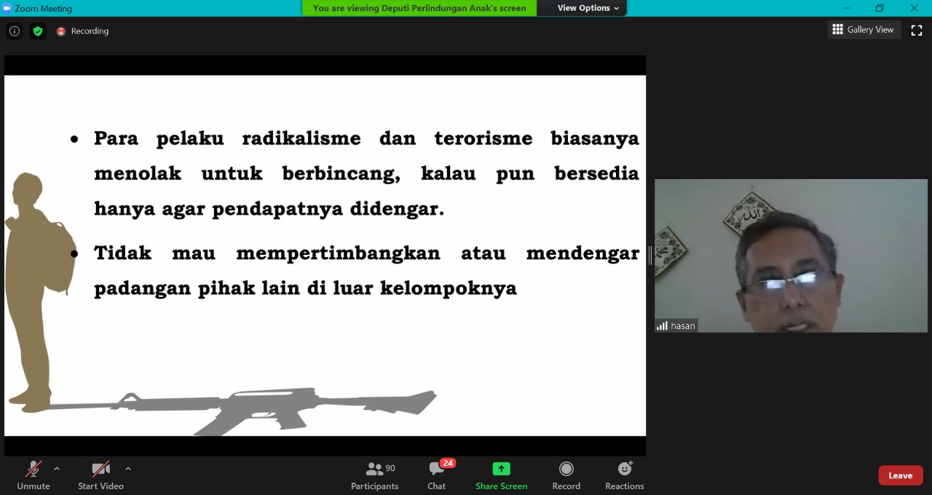Toggle the Record button
This screenshot has width=932, height=495.
click(x=566, y=476)
